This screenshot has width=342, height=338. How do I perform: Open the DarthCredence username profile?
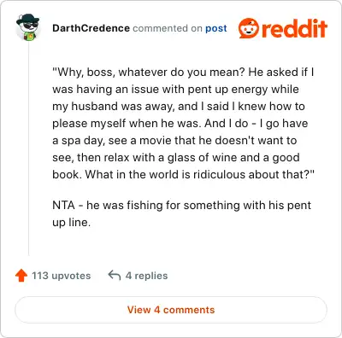[91, 28]
